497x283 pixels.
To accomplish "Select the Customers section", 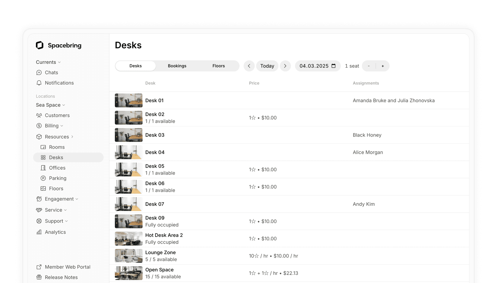I will [57, 115].
